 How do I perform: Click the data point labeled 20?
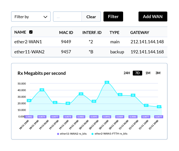coord(68,103)
